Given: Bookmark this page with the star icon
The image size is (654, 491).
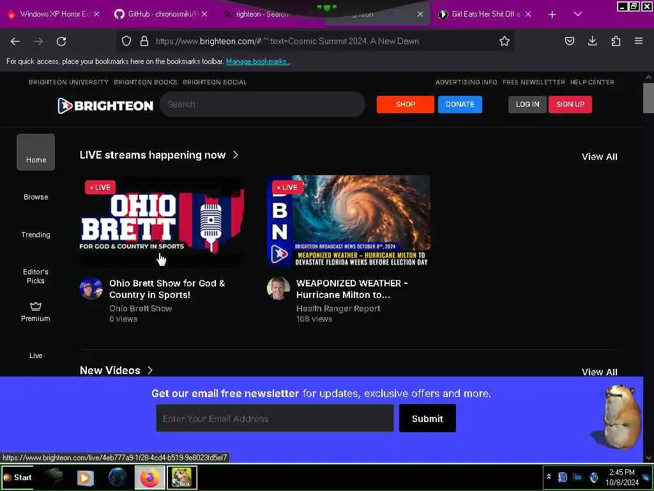Looking at the screenshot, I should [505, 41].
